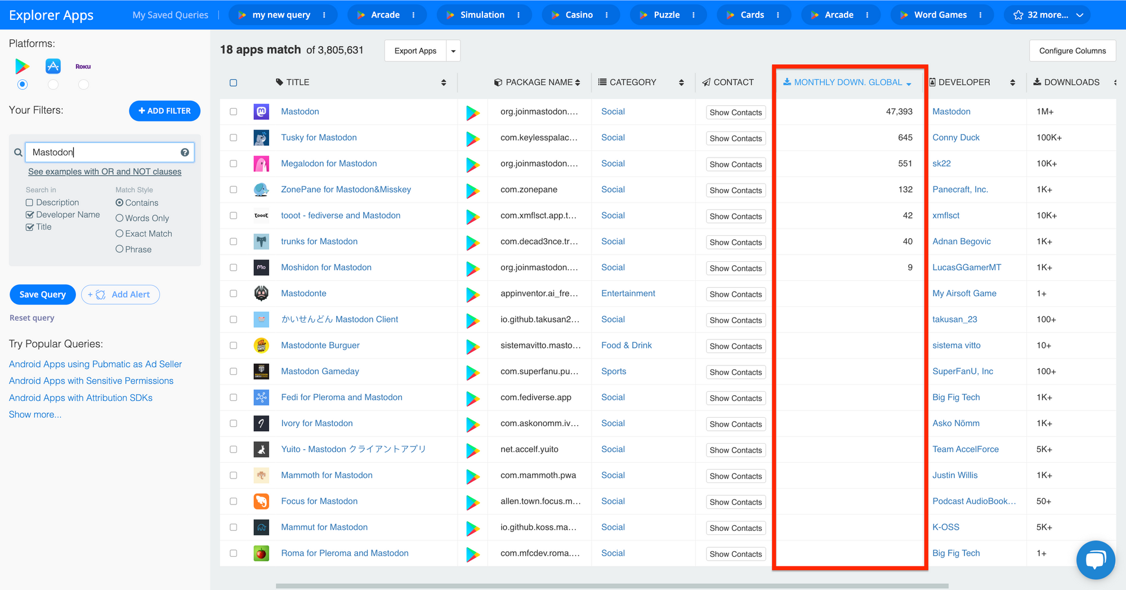Uncheck Developer Name search option
The image size is (1126, 590).
coord(29,214)
